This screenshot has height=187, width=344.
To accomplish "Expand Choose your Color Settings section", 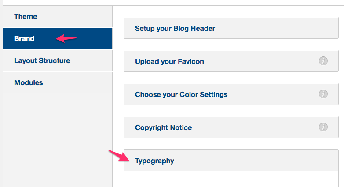I will [231, 94].
